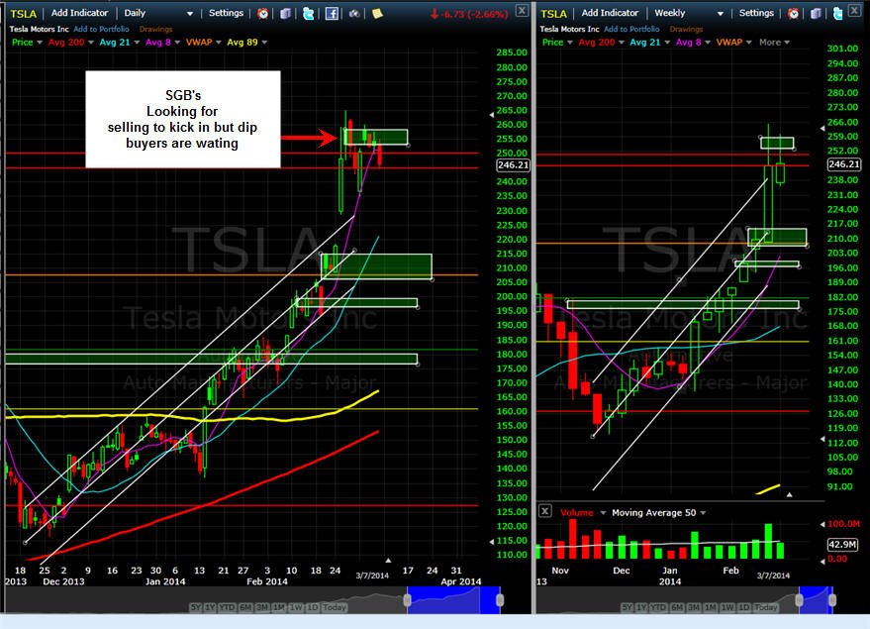
Task: Click the TSLA ticker symbol in Daily chart
Action: [24, 14]
